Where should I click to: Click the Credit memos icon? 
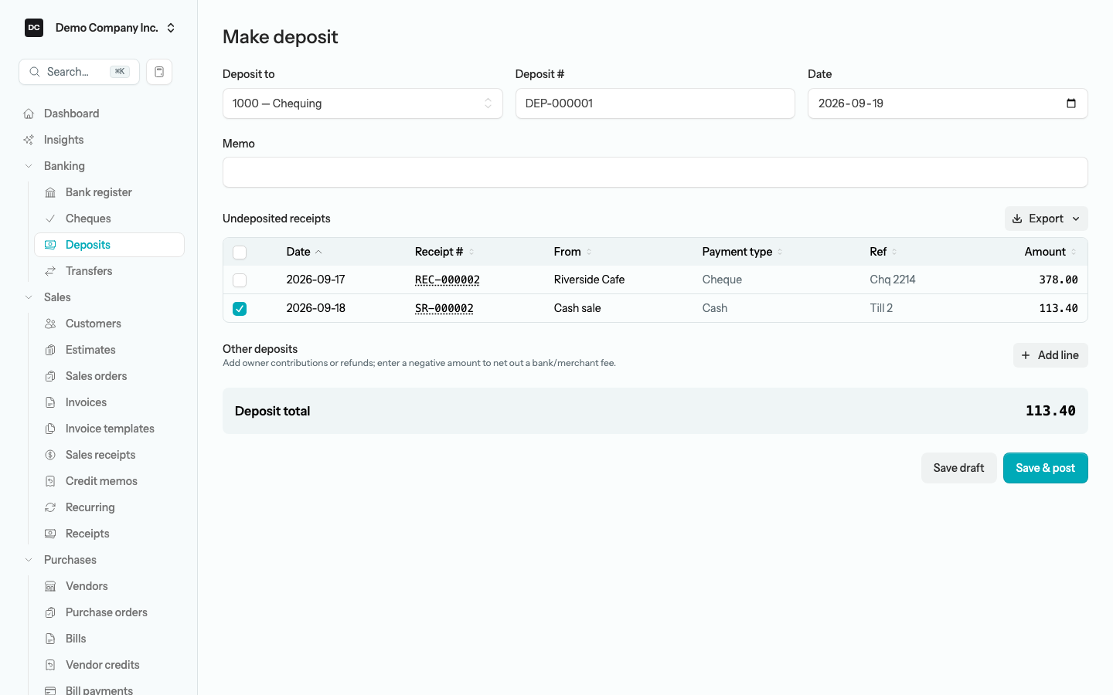click(x=50, y=481)
